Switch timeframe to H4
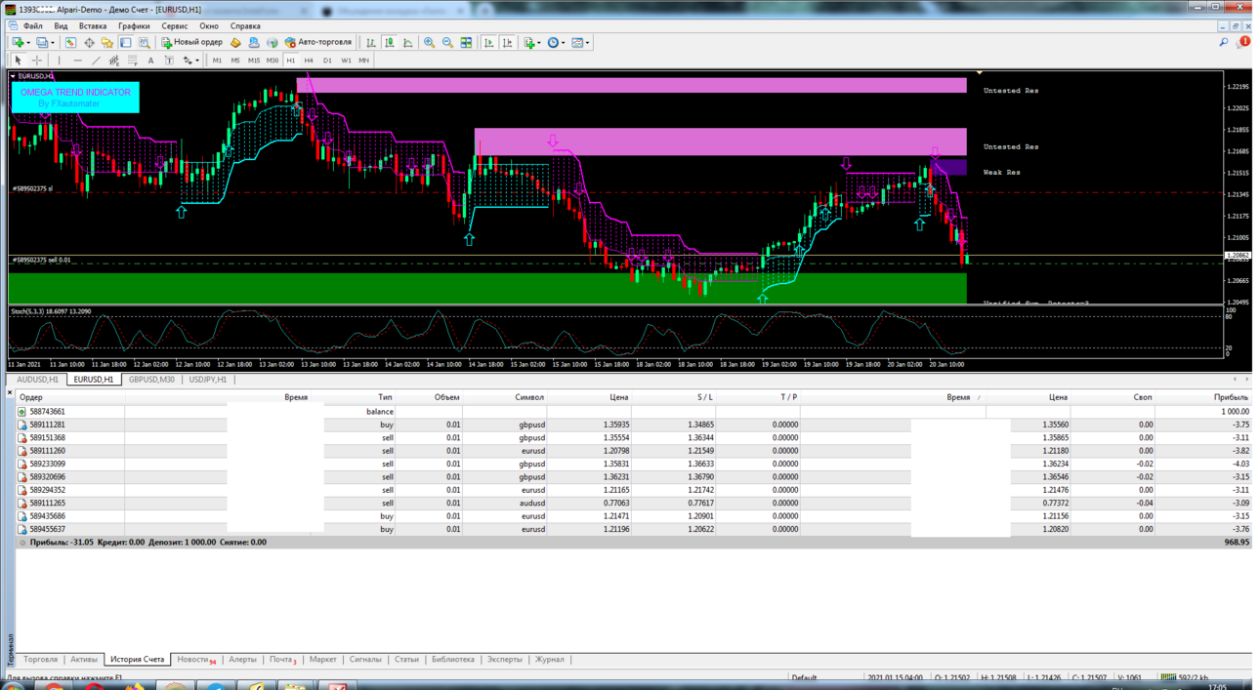 coord(309,61)
